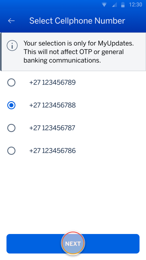146x260 pixels.
Task: Tap the Wi-Fi status icon
Action: pyautogui.click(x=104, y=5)
